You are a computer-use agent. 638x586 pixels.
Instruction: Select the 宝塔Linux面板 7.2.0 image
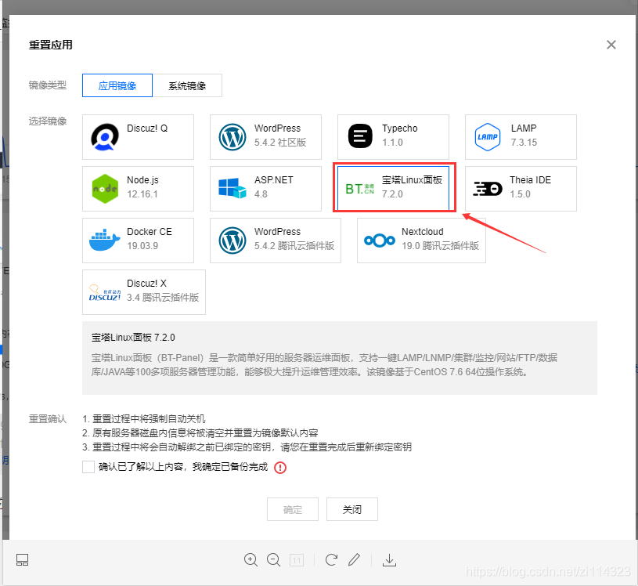394,188
